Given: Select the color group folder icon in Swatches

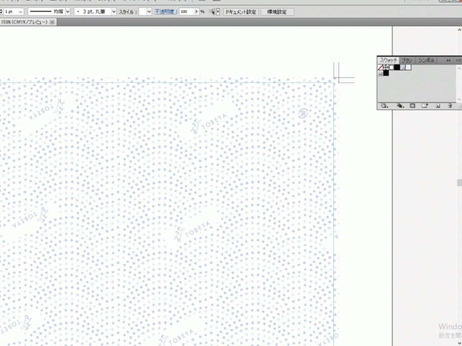Looking at the screenshot, I should point(380,73).
